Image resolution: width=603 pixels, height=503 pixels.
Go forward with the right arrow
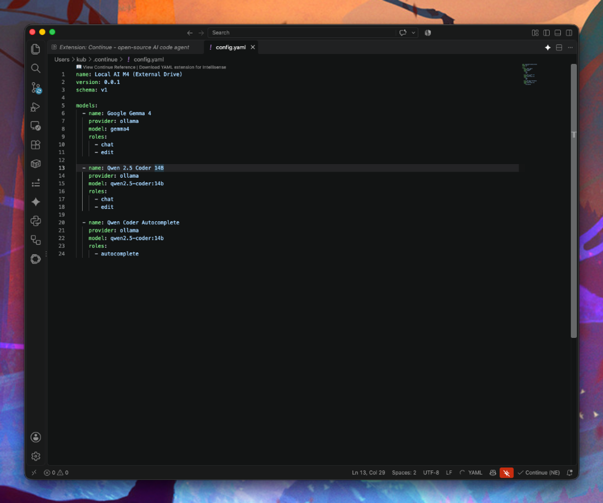(x=201, y=33)
